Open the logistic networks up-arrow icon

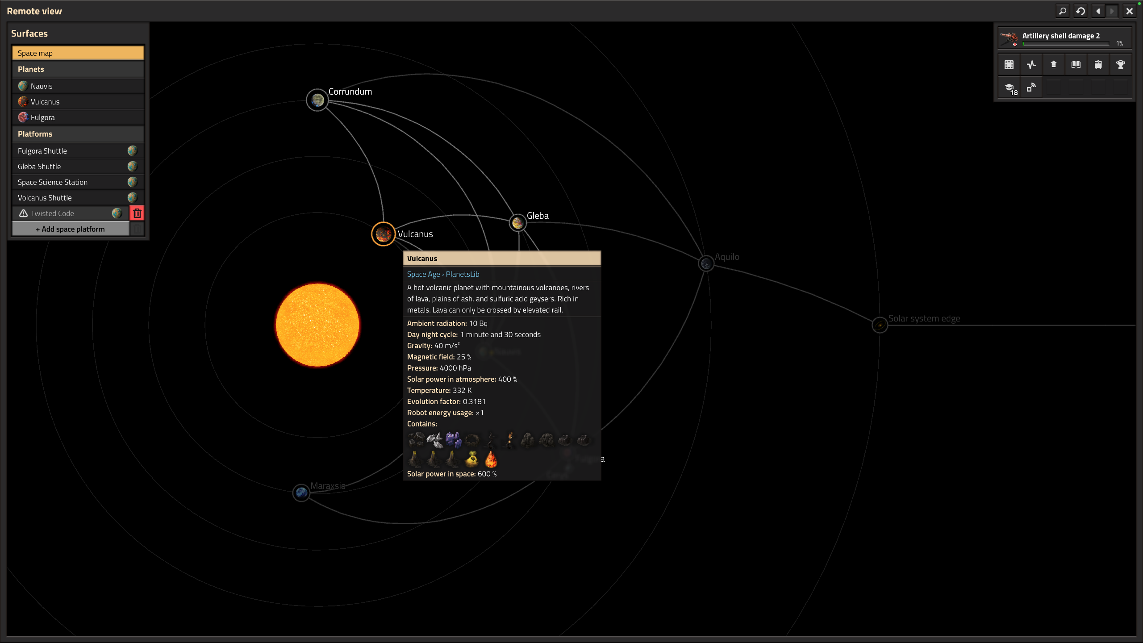pos(1054,65)
